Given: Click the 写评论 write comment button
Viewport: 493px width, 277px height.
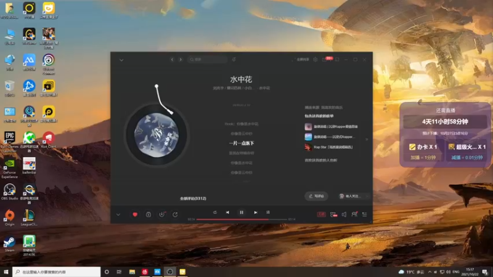Looking at the screenshot, I should click(x=316, y=196).
